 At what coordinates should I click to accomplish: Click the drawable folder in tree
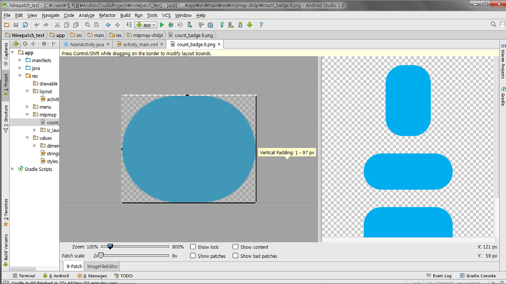tap(45, 84)
